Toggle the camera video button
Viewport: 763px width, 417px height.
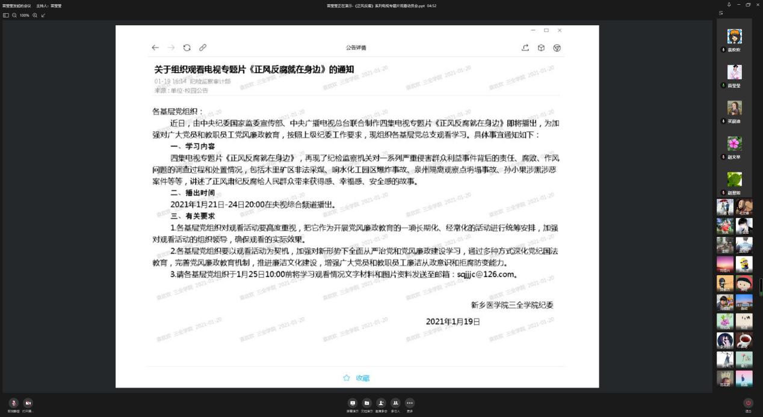(x=28, y=403)
